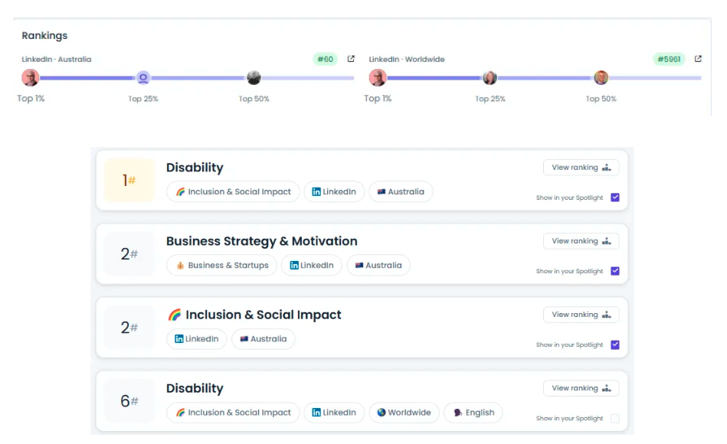This screenshot has height=444, width=727.
Task: Click the Top 1% avatar on the Australia slider
Action: point(30,78)
